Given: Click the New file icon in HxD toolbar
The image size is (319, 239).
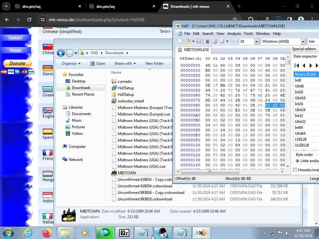Looking at the screenshot, I should [181, 41].
